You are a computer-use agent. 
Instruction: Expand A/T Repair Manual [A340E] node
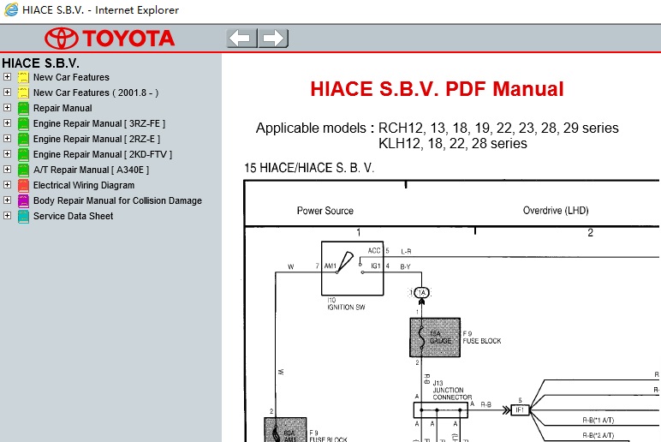7,169
